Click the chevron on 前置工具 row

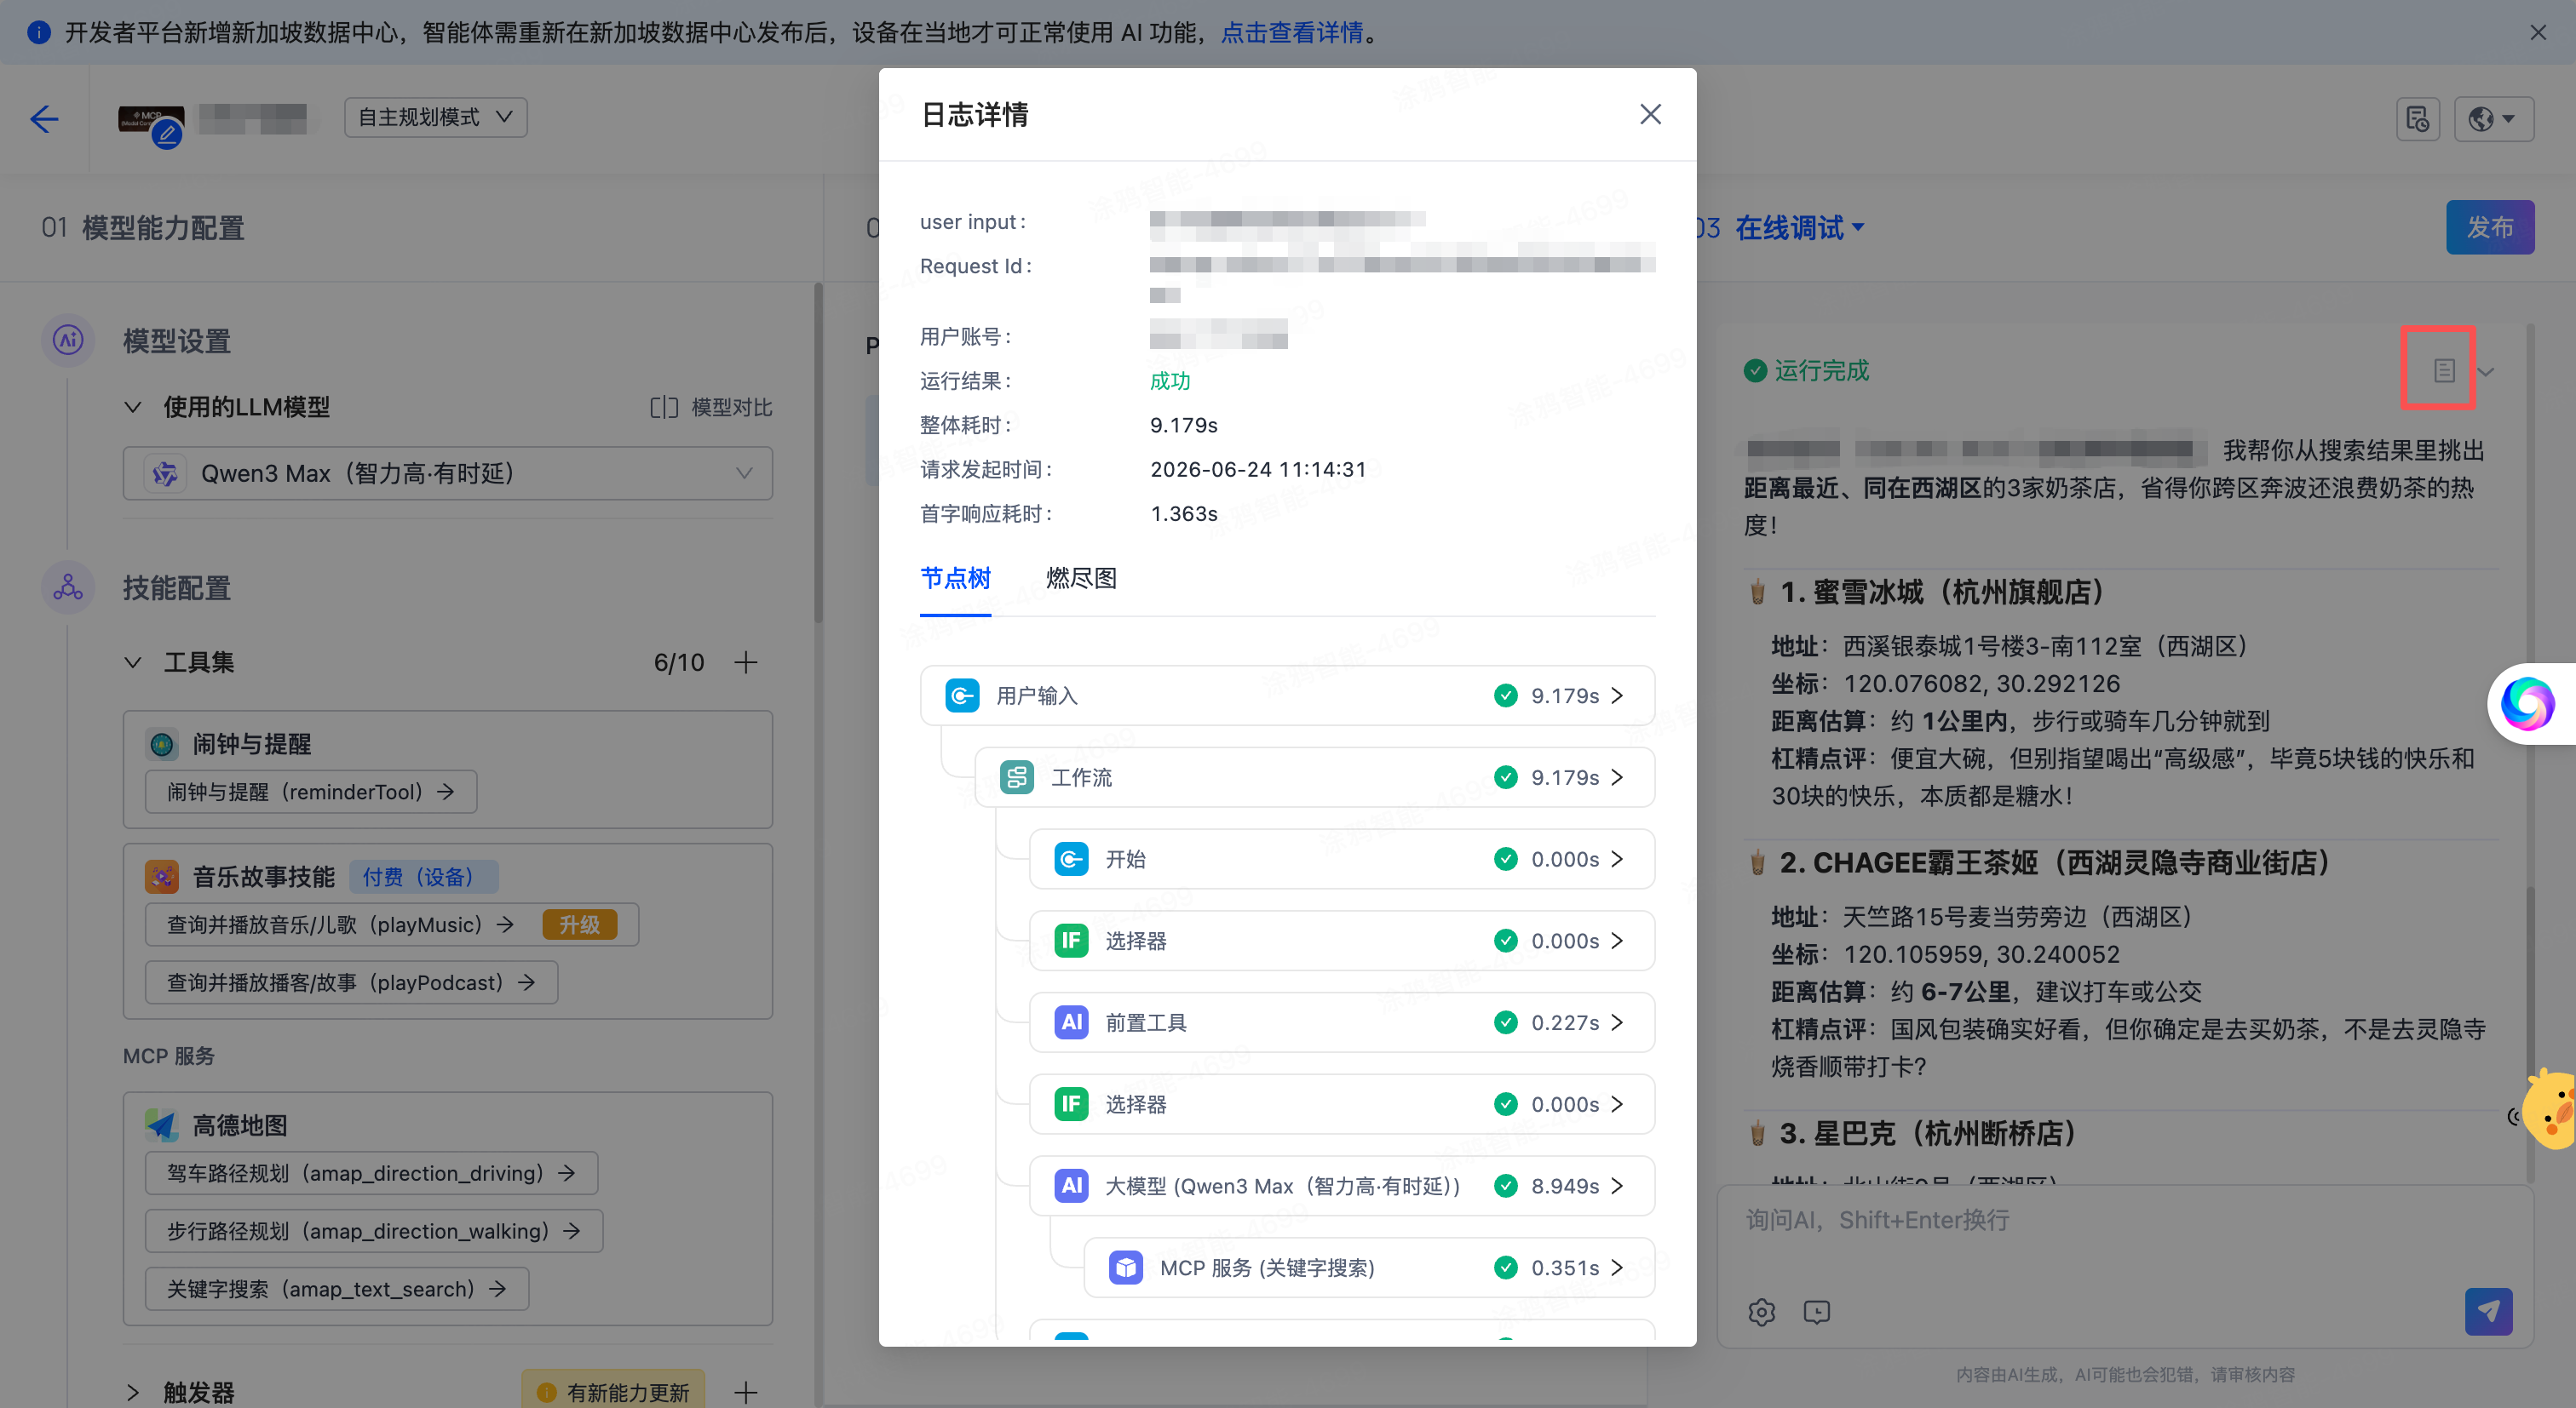pyautogui.click(x=1617, y=1022)
